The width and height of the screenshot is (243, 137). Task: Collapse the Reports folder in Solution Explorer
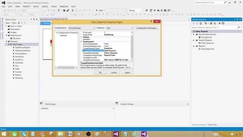coord(194,46)
